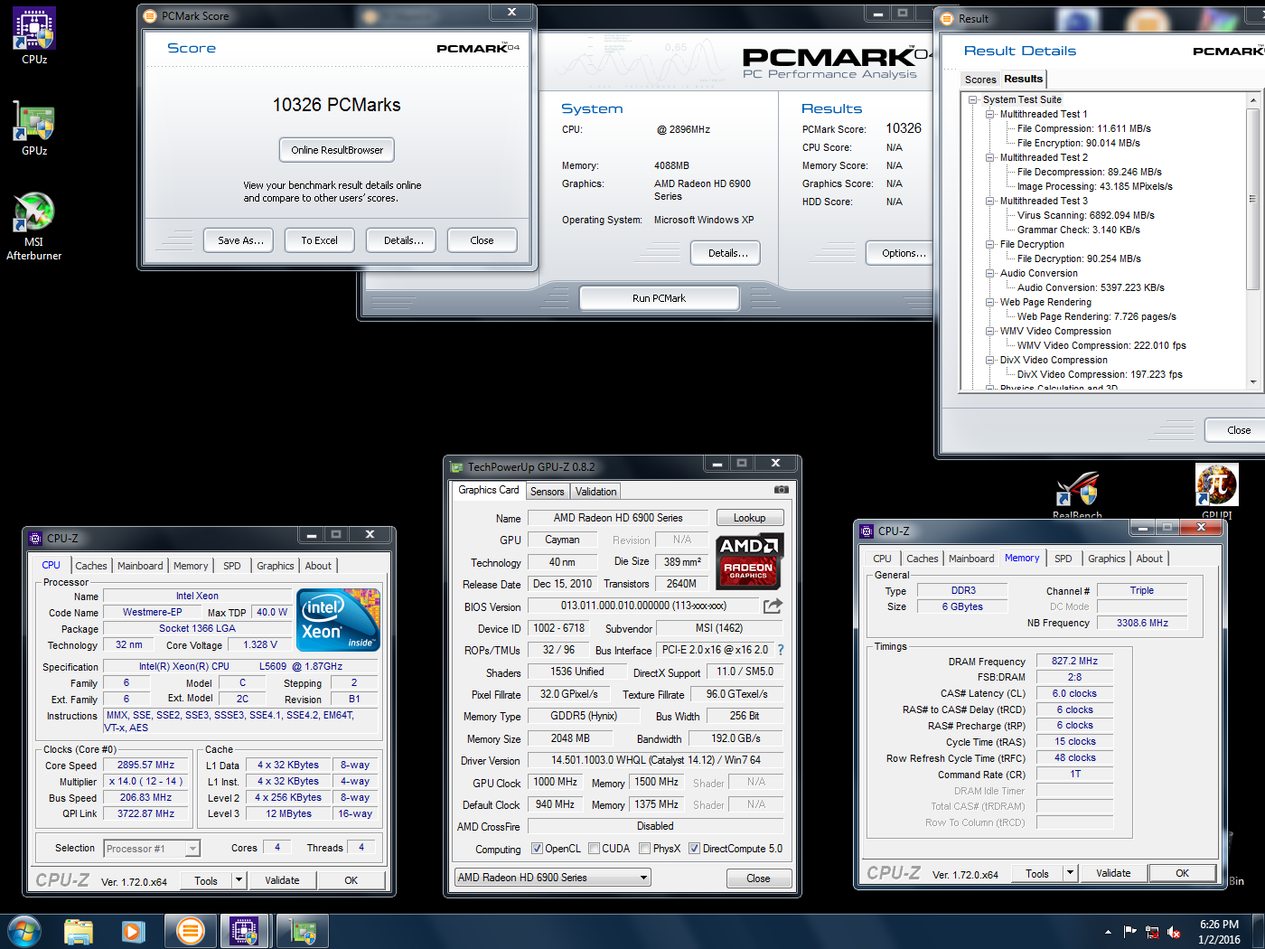1265x949 pixels.
Task: Open the Action Center flag tray icon
Action: [x=1129, y=932]
